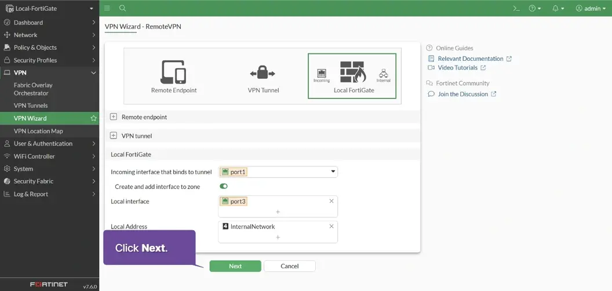Open Fabric Overlay Orchestrator

tap(33, 89)
